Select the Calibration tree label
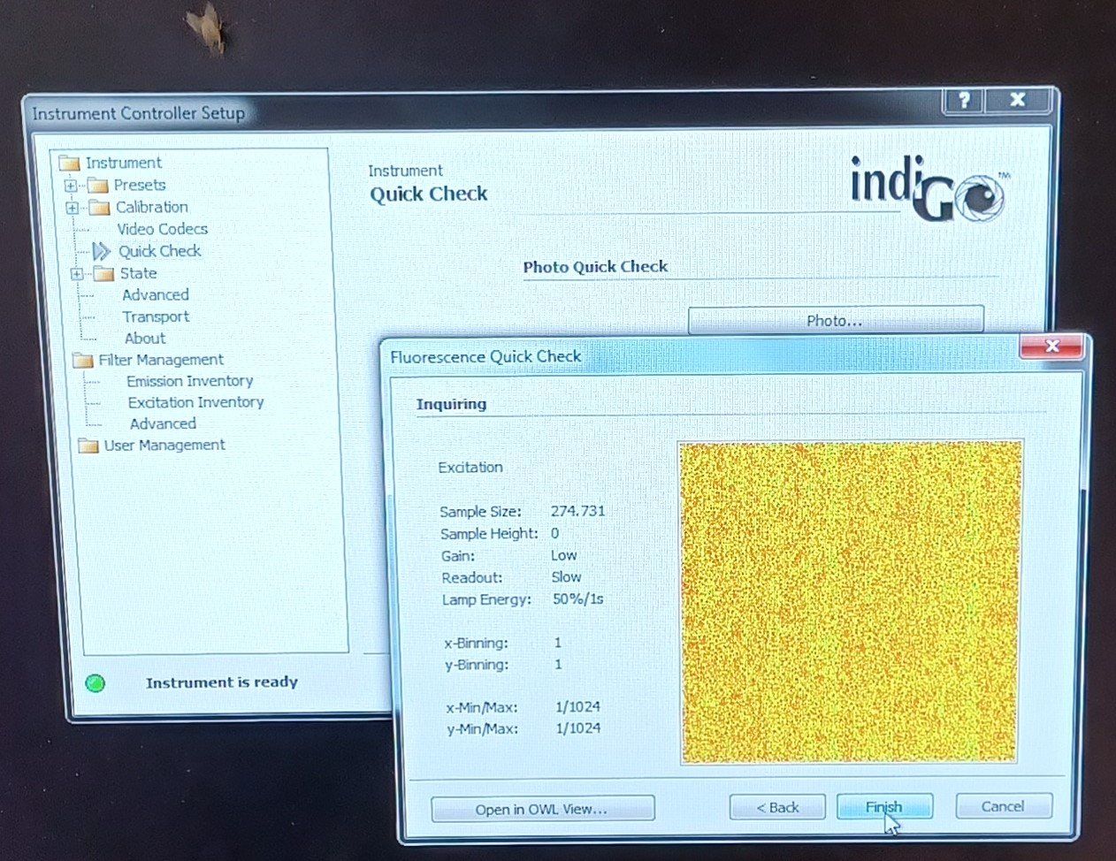The height and width of the screenshot is (861, 1116). point(152,208)
